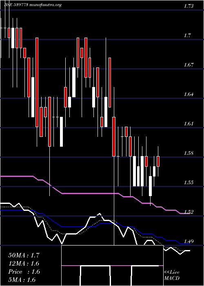Click the 1.73 price axis label
204x286 pixels.
188,6
